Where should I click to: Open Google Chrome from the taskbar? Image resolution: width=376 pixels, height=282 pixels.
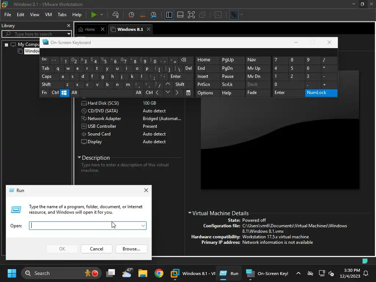[159, 273]
